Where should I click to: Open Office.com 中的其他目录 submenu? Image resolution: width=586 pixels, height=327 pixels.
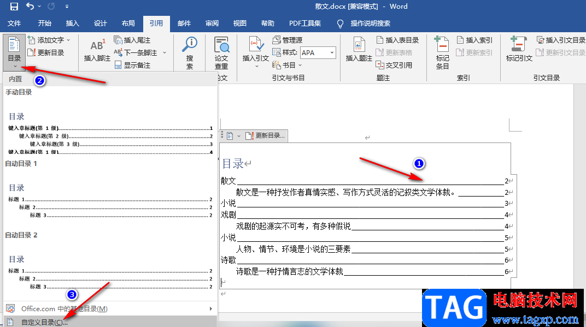coord(110,308)
